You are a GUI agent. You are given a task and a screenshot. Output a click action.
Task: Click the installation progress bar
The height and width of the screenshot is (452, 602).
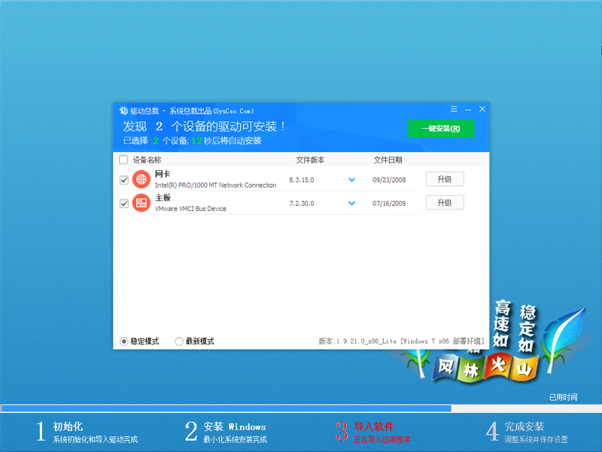(301, 408)
